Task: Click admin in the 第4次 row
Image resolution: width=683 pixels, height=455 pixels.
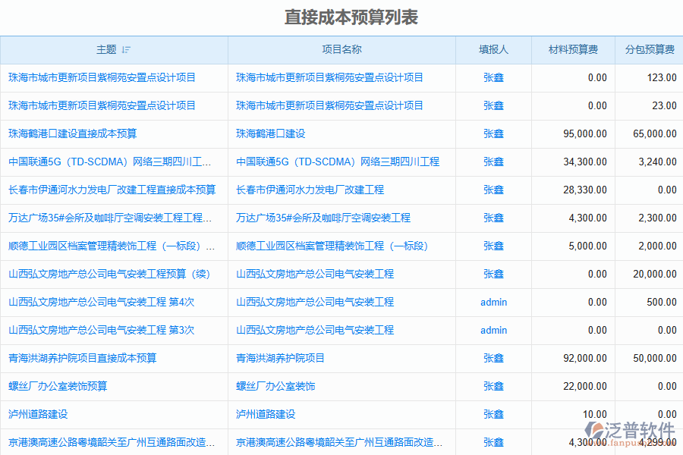Action: point(493,302)
